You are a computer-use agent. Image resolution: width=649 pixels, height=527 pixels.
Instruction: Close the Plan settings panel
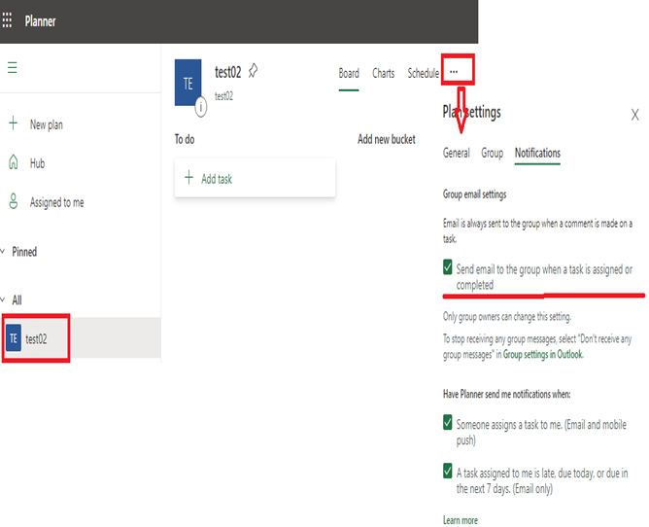[635, 115]
